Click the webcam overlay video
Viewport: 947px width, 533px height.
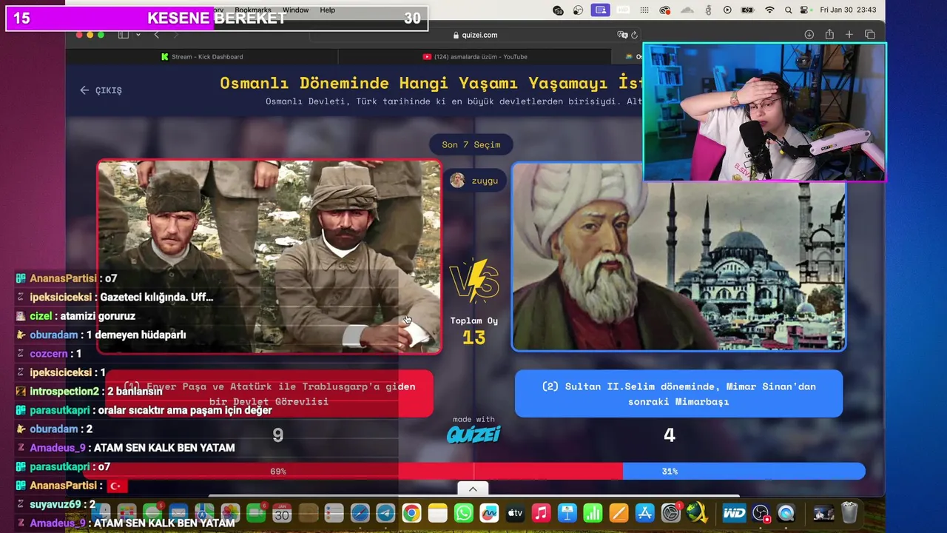[x=764, y=112]
